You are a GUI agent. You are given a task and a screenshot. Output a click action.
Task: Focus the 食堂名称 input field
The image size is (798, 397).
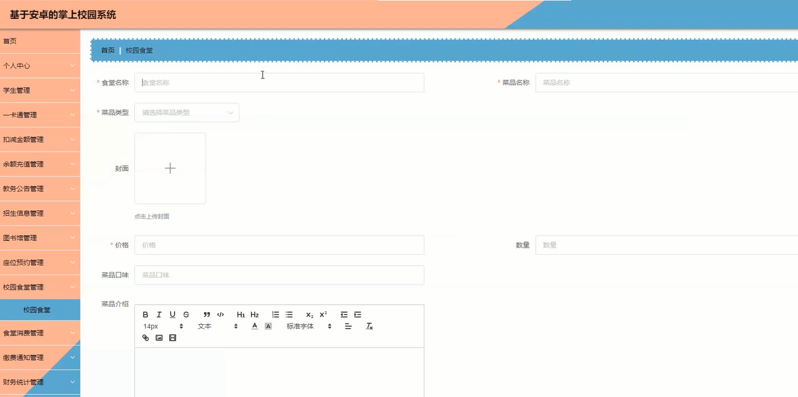pyautogui.click(x=279, y=83)
